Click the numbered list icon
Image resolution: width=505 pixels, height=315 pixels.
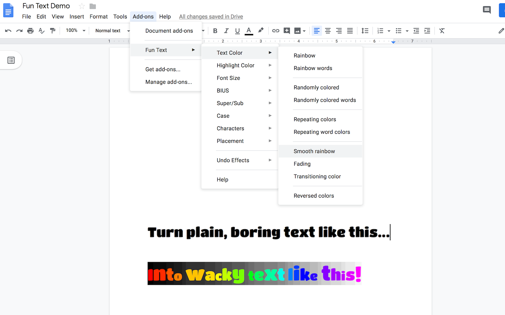tap(380, 31)
